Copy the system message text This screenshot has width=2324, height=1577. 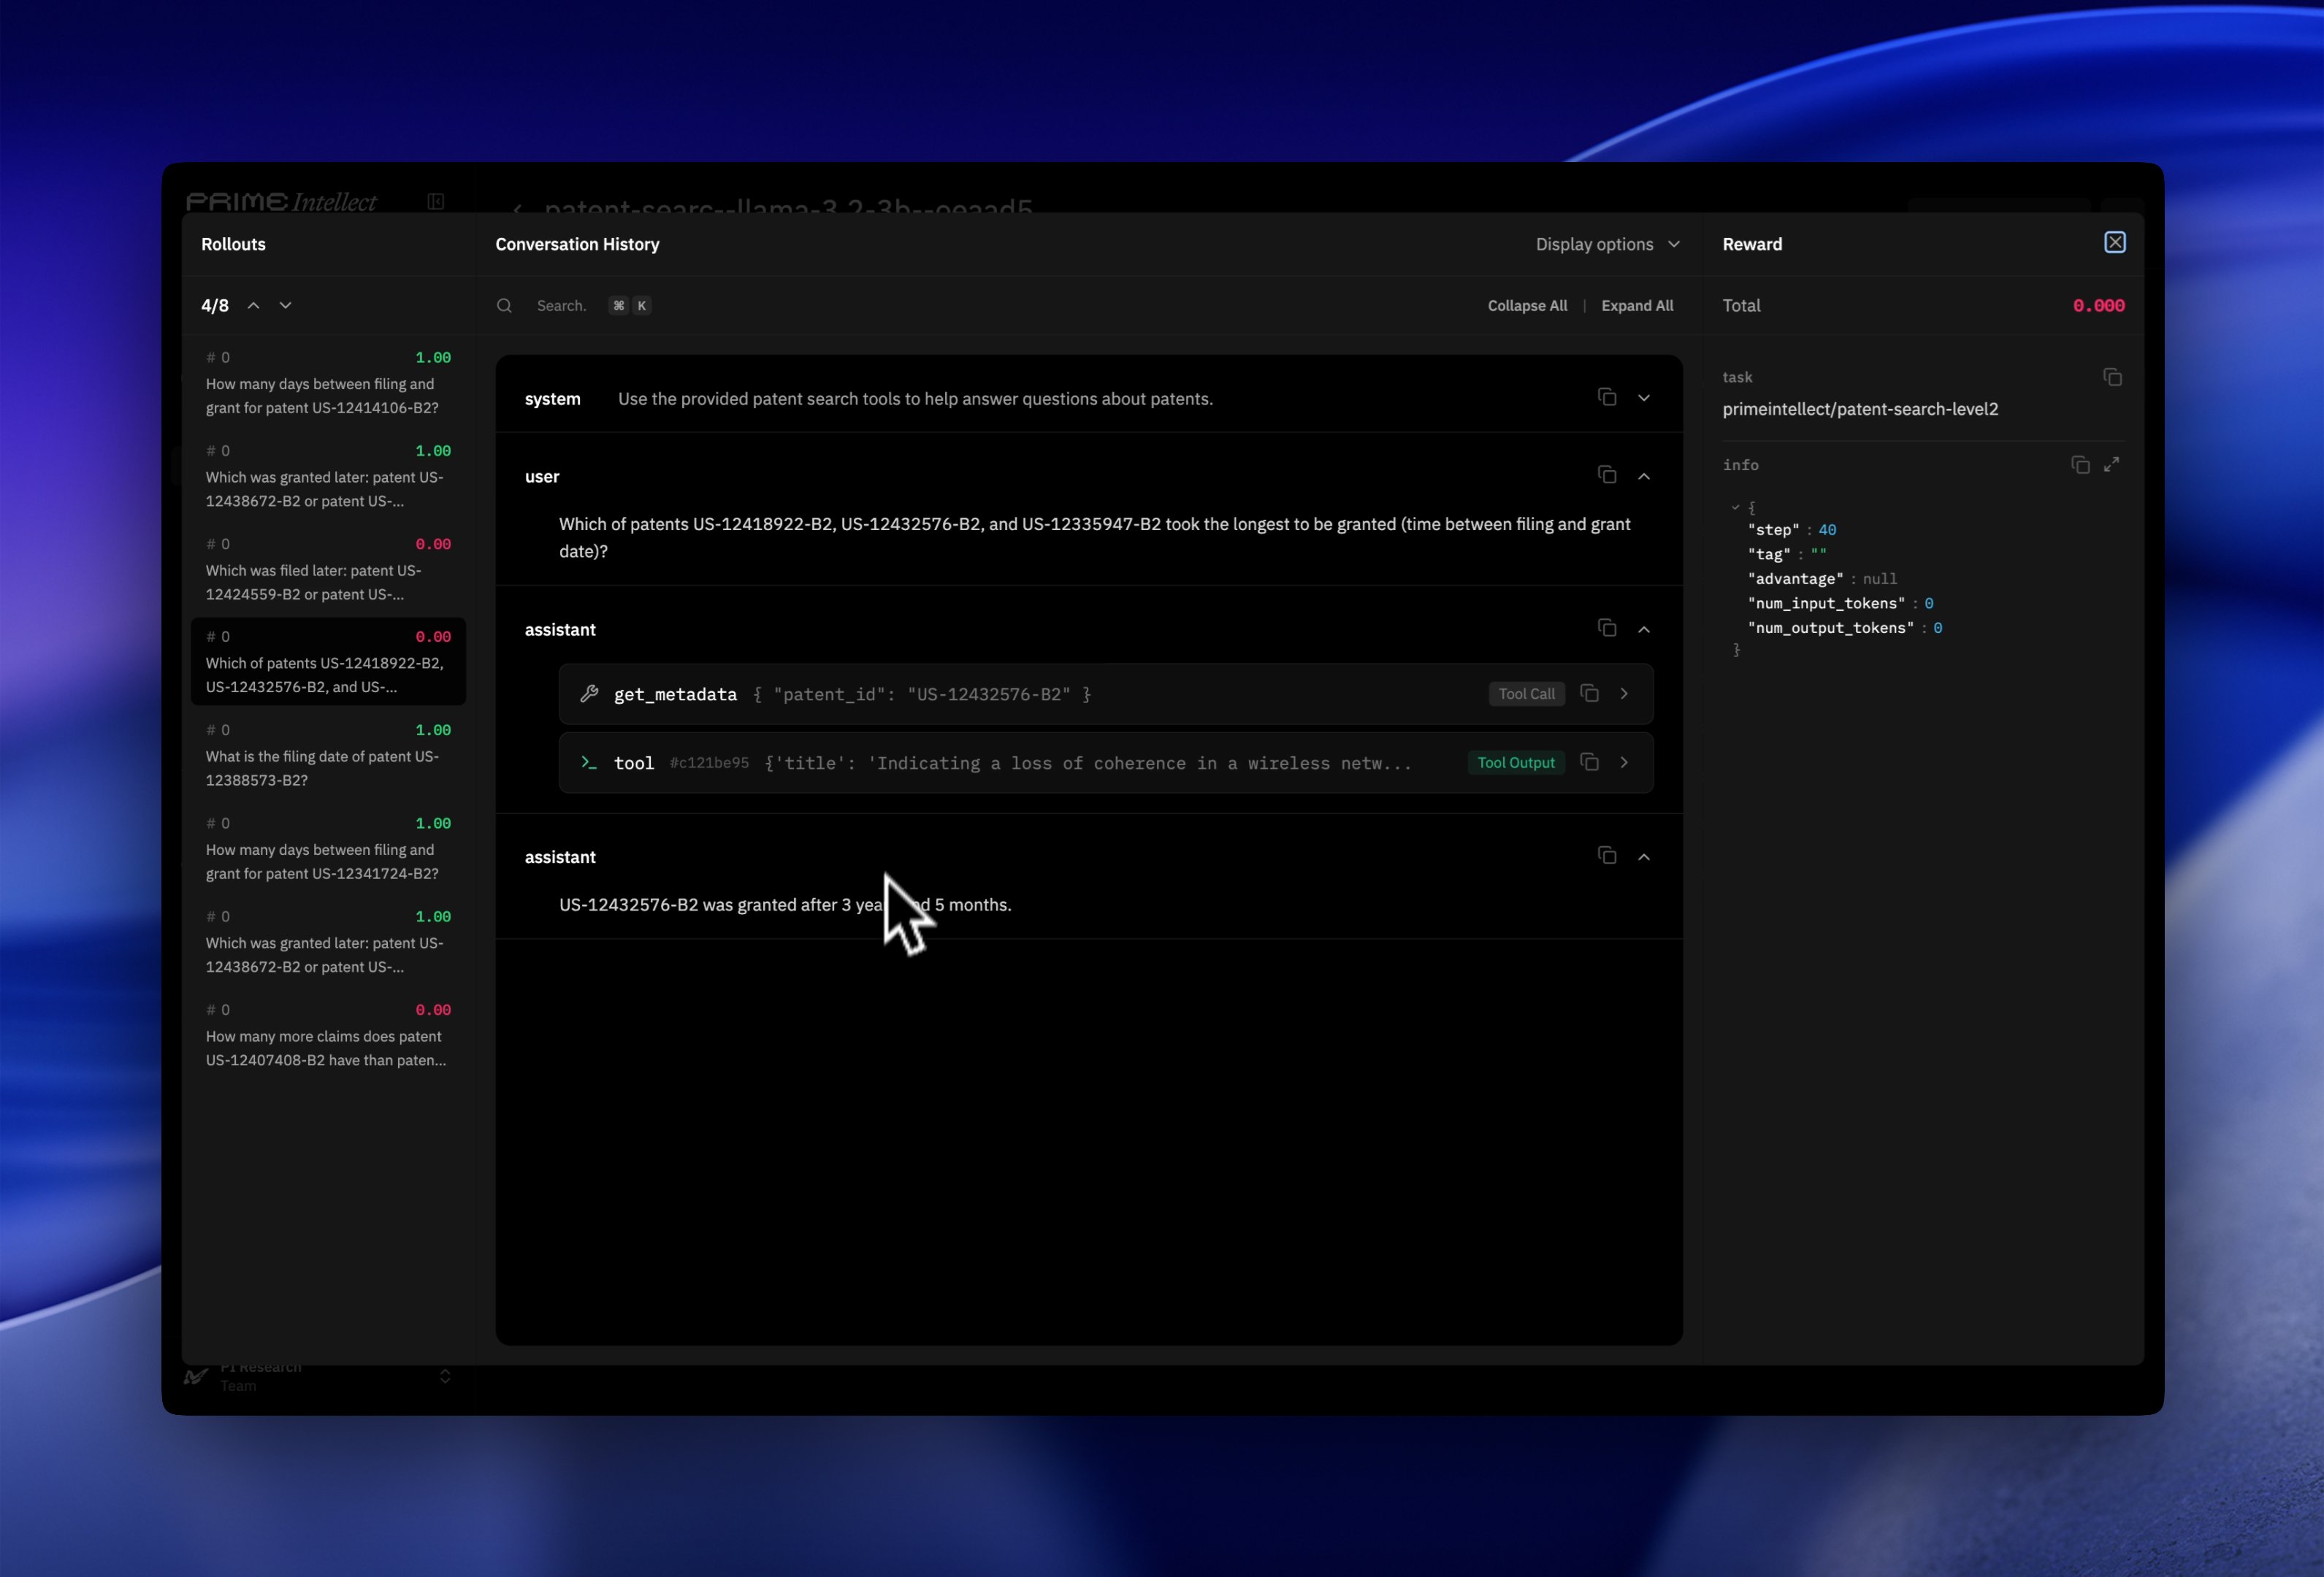tap(1606, 398)
